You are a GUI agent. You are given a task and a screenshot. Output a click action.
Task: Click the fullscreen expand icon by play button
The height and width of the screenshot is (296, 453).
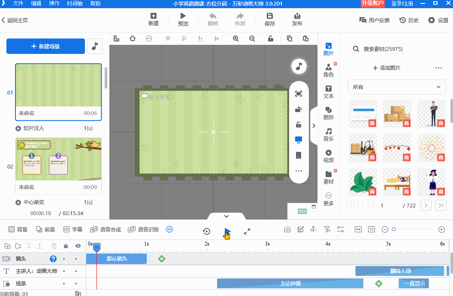pos(247,231)
